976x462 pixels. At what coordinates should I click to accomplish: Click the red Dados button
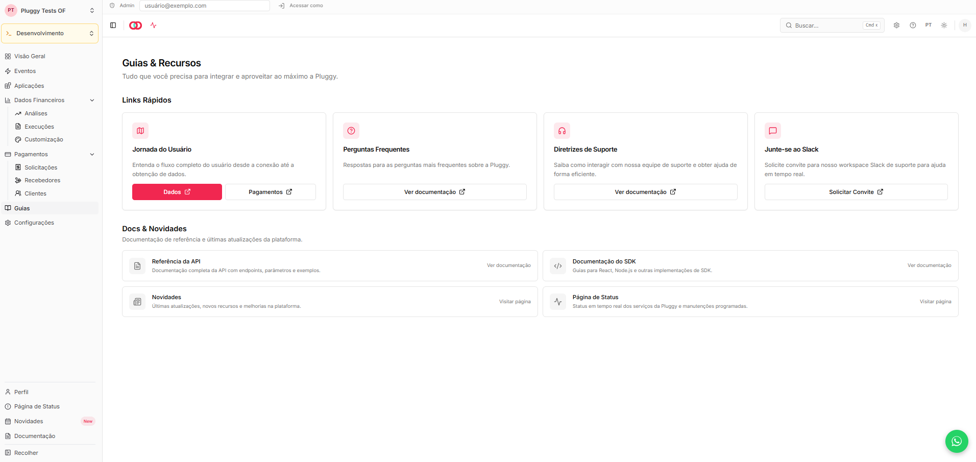[x=177, y=192]
